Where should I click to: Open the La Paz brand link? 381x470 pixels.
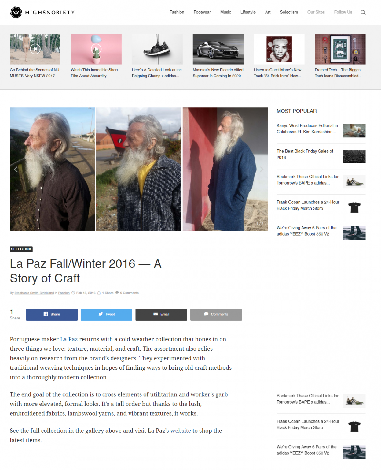pyautogui.click(x=69, y=339)
